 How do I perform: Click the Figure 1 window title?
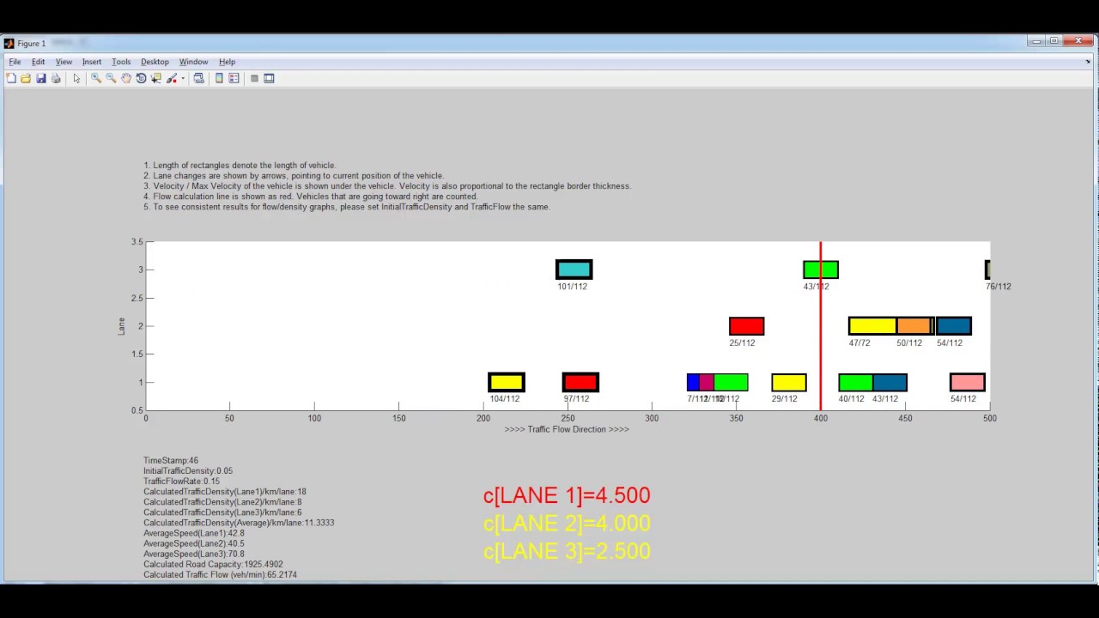tap(32, 43)
